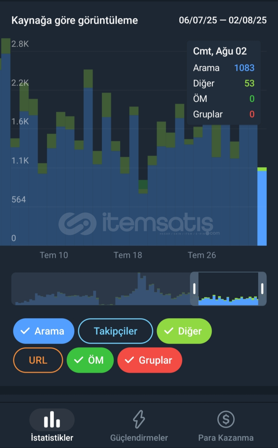Grab the left range selector handle
This screenshot has width=278, height=448.
(x=194, y=289)
